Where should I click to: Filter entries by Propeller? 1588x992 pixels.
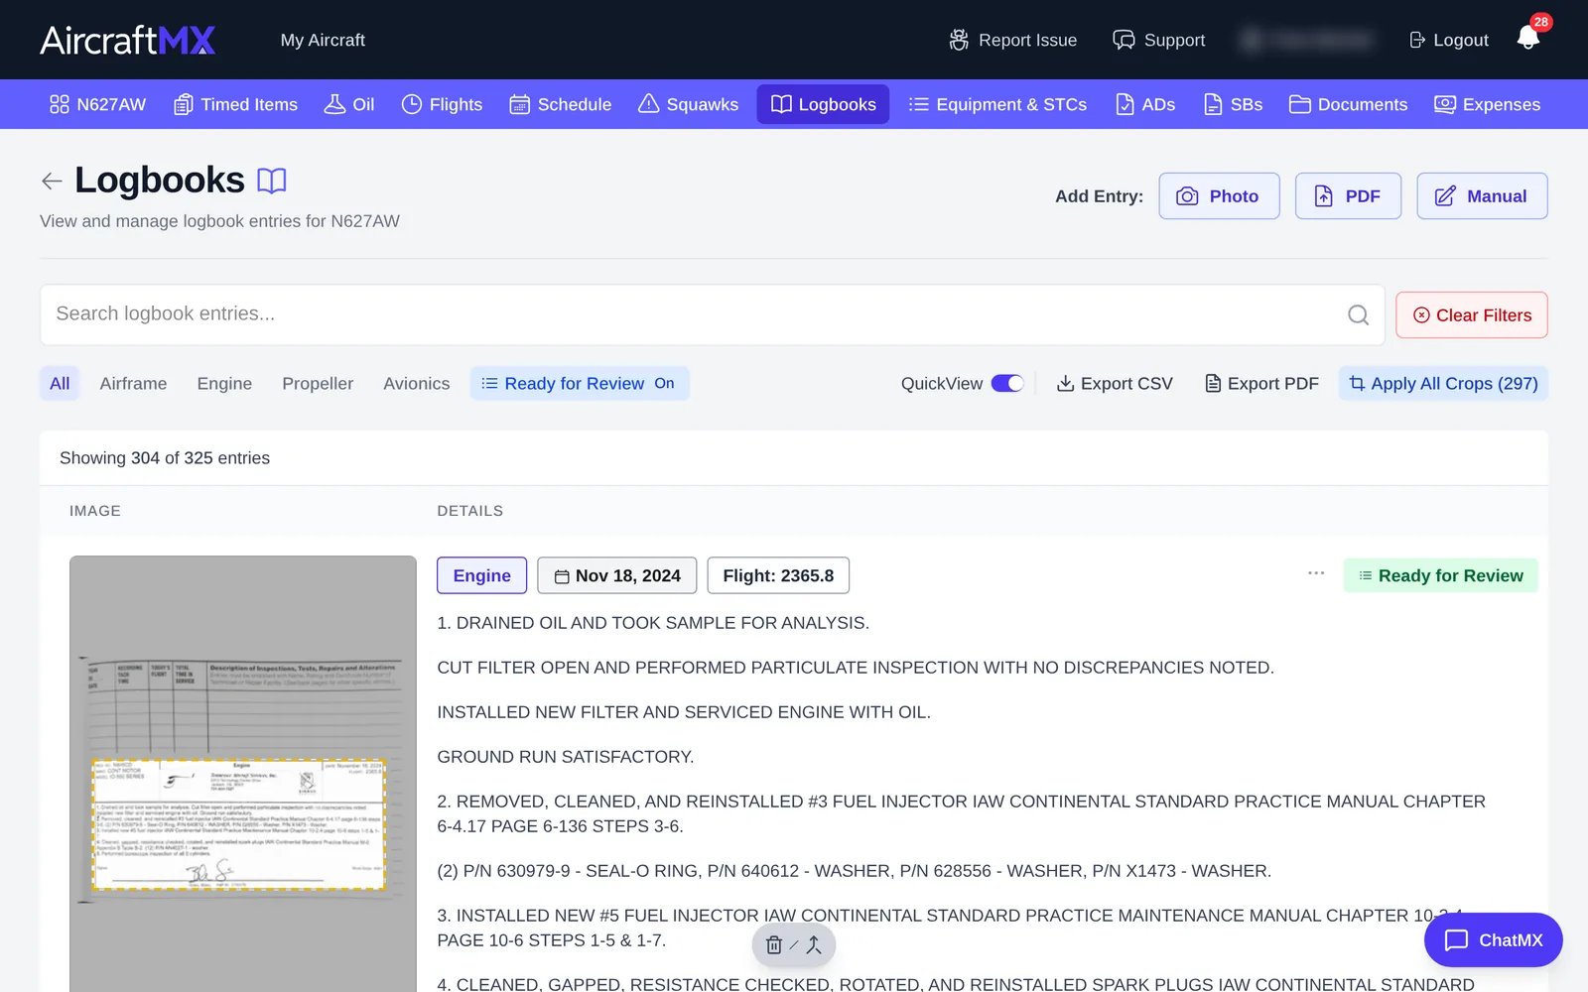coord(318,384)
